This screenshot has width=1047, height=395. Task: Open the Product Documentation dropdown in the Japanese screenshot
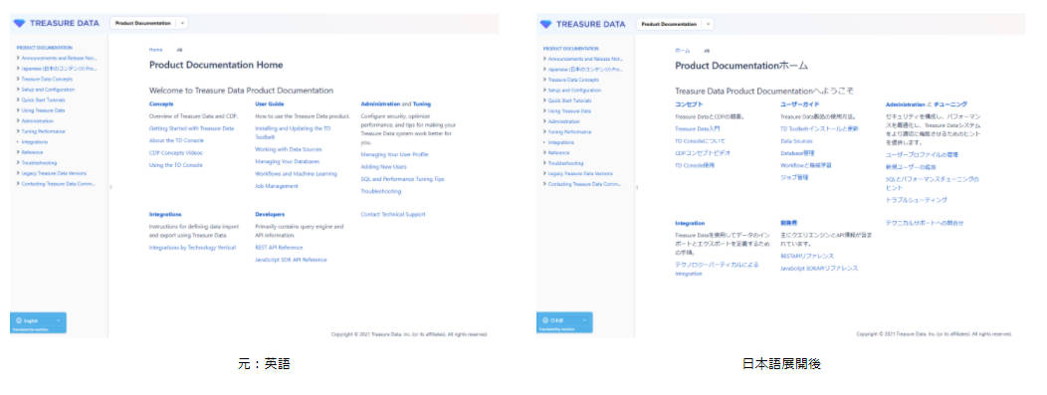point(675,23)
